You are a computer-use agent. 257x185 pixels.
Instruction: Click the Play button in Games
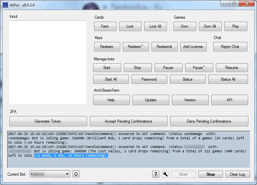click(x=236, y=26)
